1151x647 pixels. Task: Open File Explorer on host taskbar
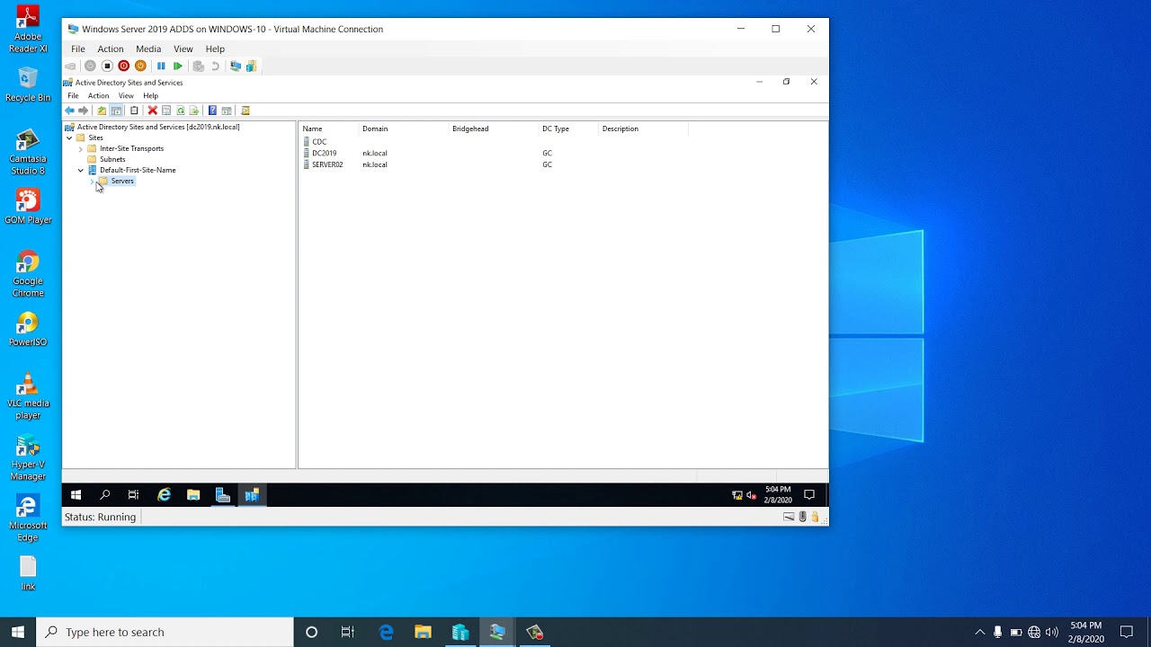[x=423, y=633]
